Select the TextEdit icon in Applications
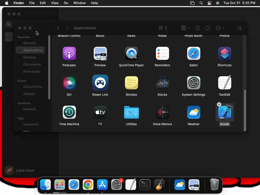Viewport: 260px width, 195px height. (224, 83)
